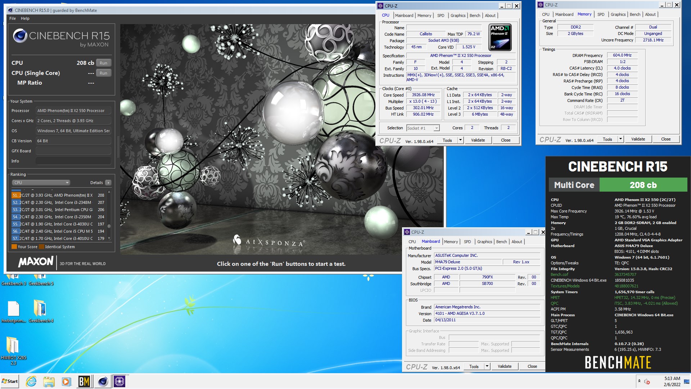Open Memory tab in the Mainboard CPU-Z window
Image resolution: width=691 pixels, height=389 pixels.
click(x=451, y=242)
